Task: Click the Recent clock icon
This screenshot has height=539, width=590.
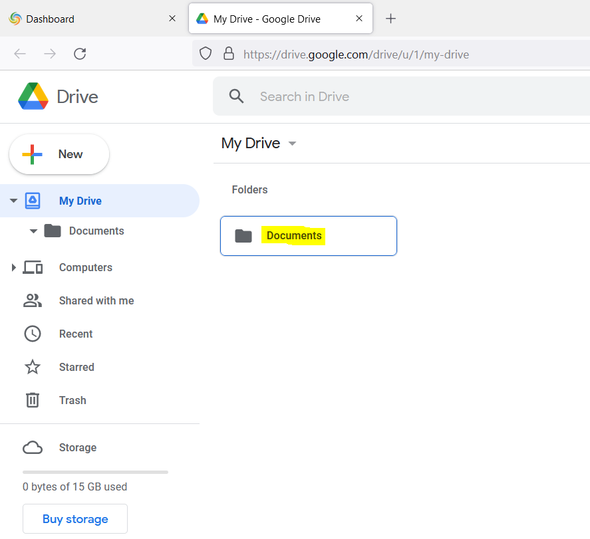Action: (x=33, y=334)
